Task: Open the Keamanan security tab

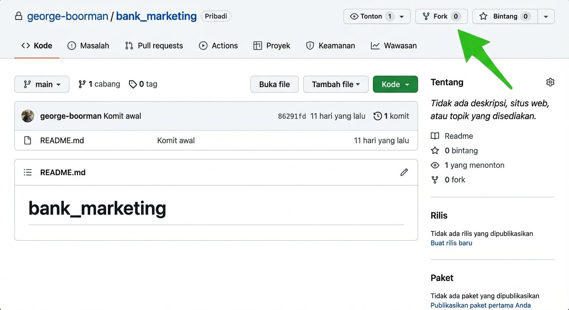Action: (331, 46)
